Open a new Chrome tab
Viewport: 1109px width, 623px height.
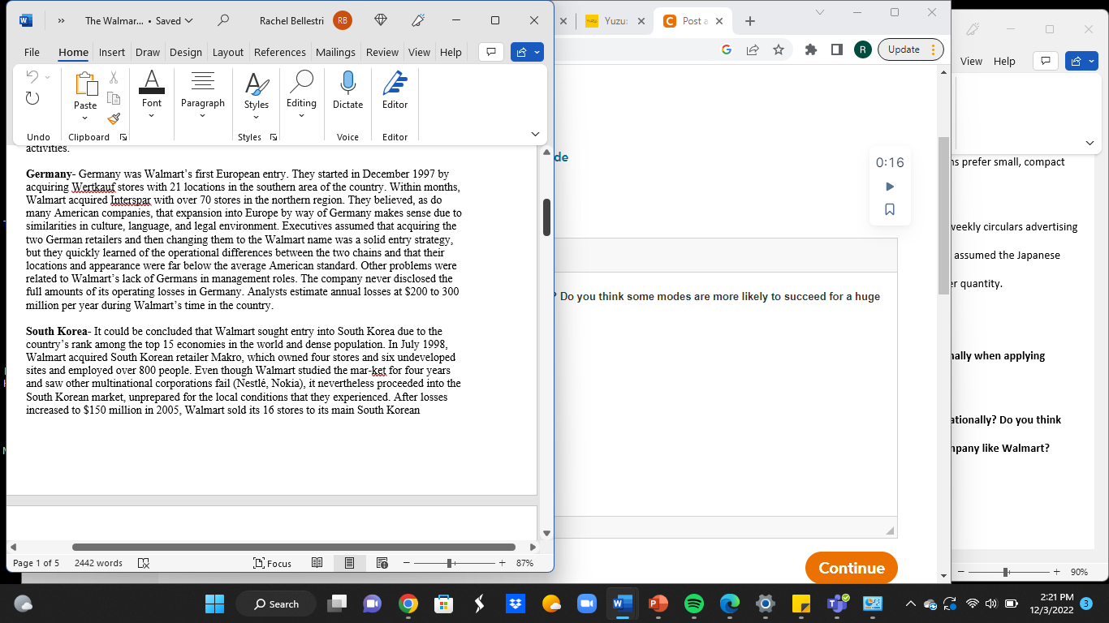pyautogui.click(x=750, y=21)
